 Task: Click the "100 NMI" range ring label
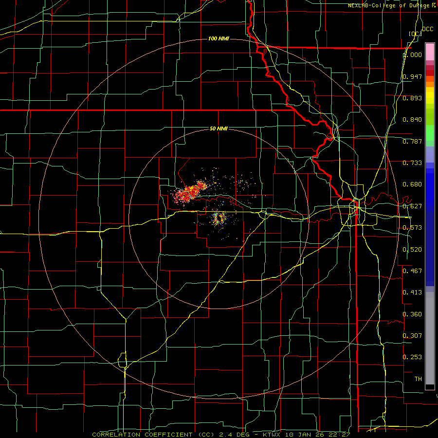[219, 38]
